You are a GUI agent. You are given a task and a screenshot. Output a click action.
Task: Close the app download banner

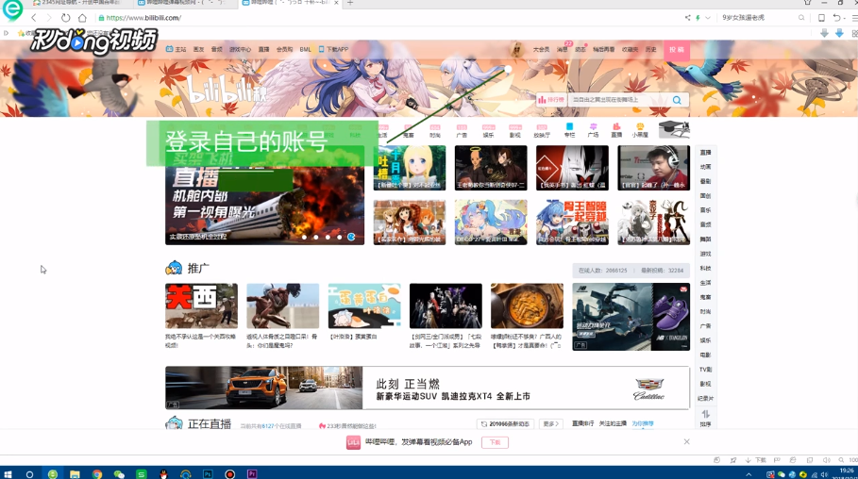coord(686,441)
